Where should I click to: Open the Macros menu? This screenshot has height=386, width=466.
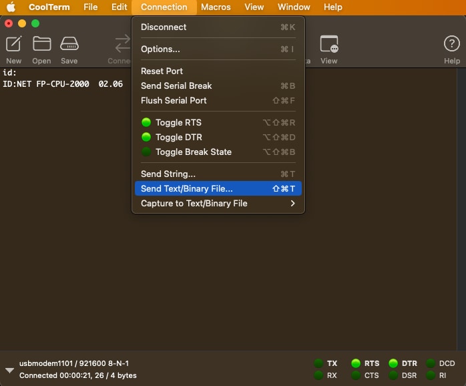(x=216, y=7)
